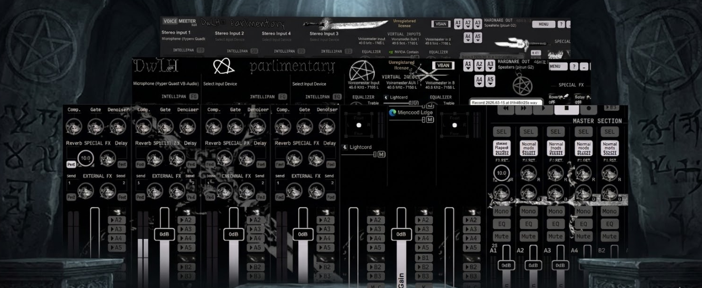Screen dimensions: 702x288
Task: Toggle Mute on the A3 bus
Action: 556,236
